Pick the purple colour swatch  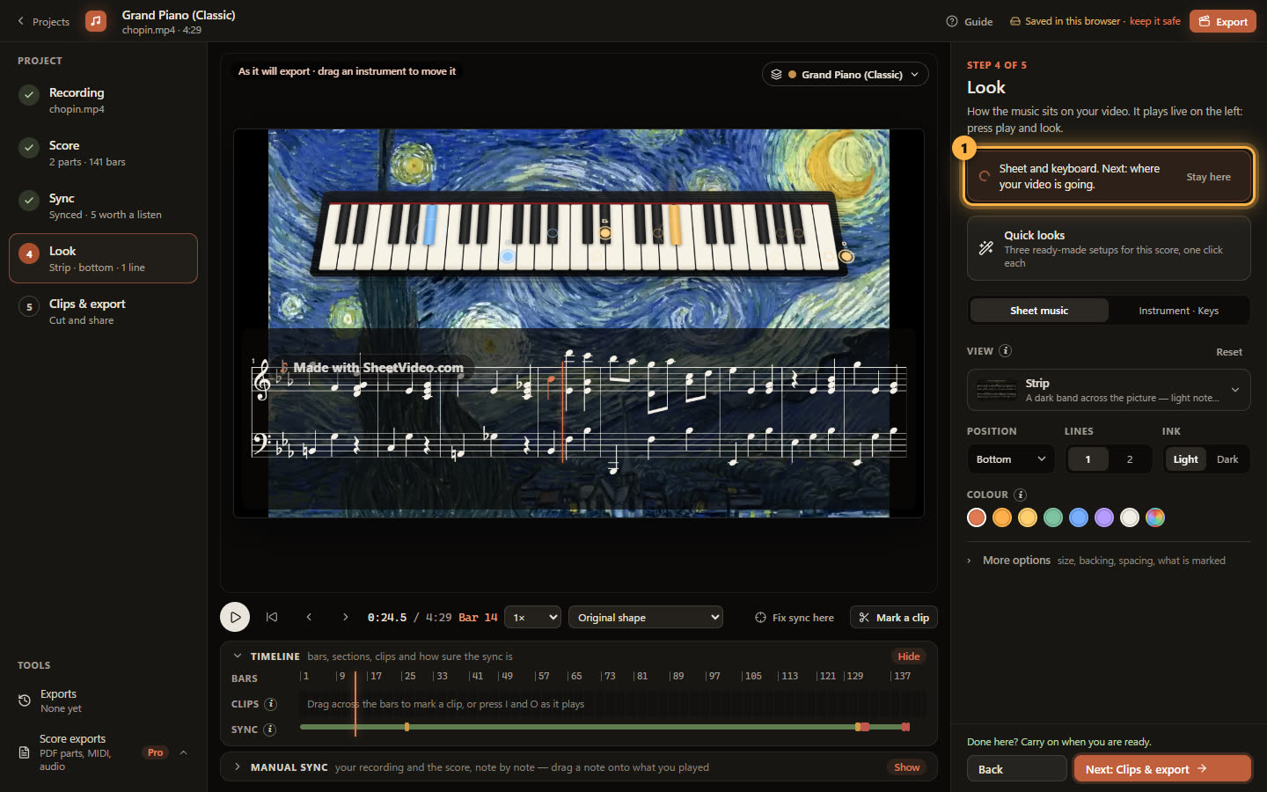point(1104,517)
